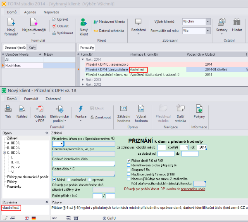Click the calculator icon in status bar

click(76, 218)
